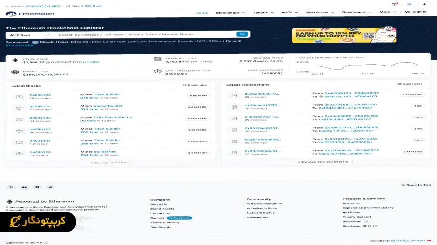Open the 329 txns link
The width and height of the screenshot is (437, 245).
pyautogui.click(x=90, y=109)
